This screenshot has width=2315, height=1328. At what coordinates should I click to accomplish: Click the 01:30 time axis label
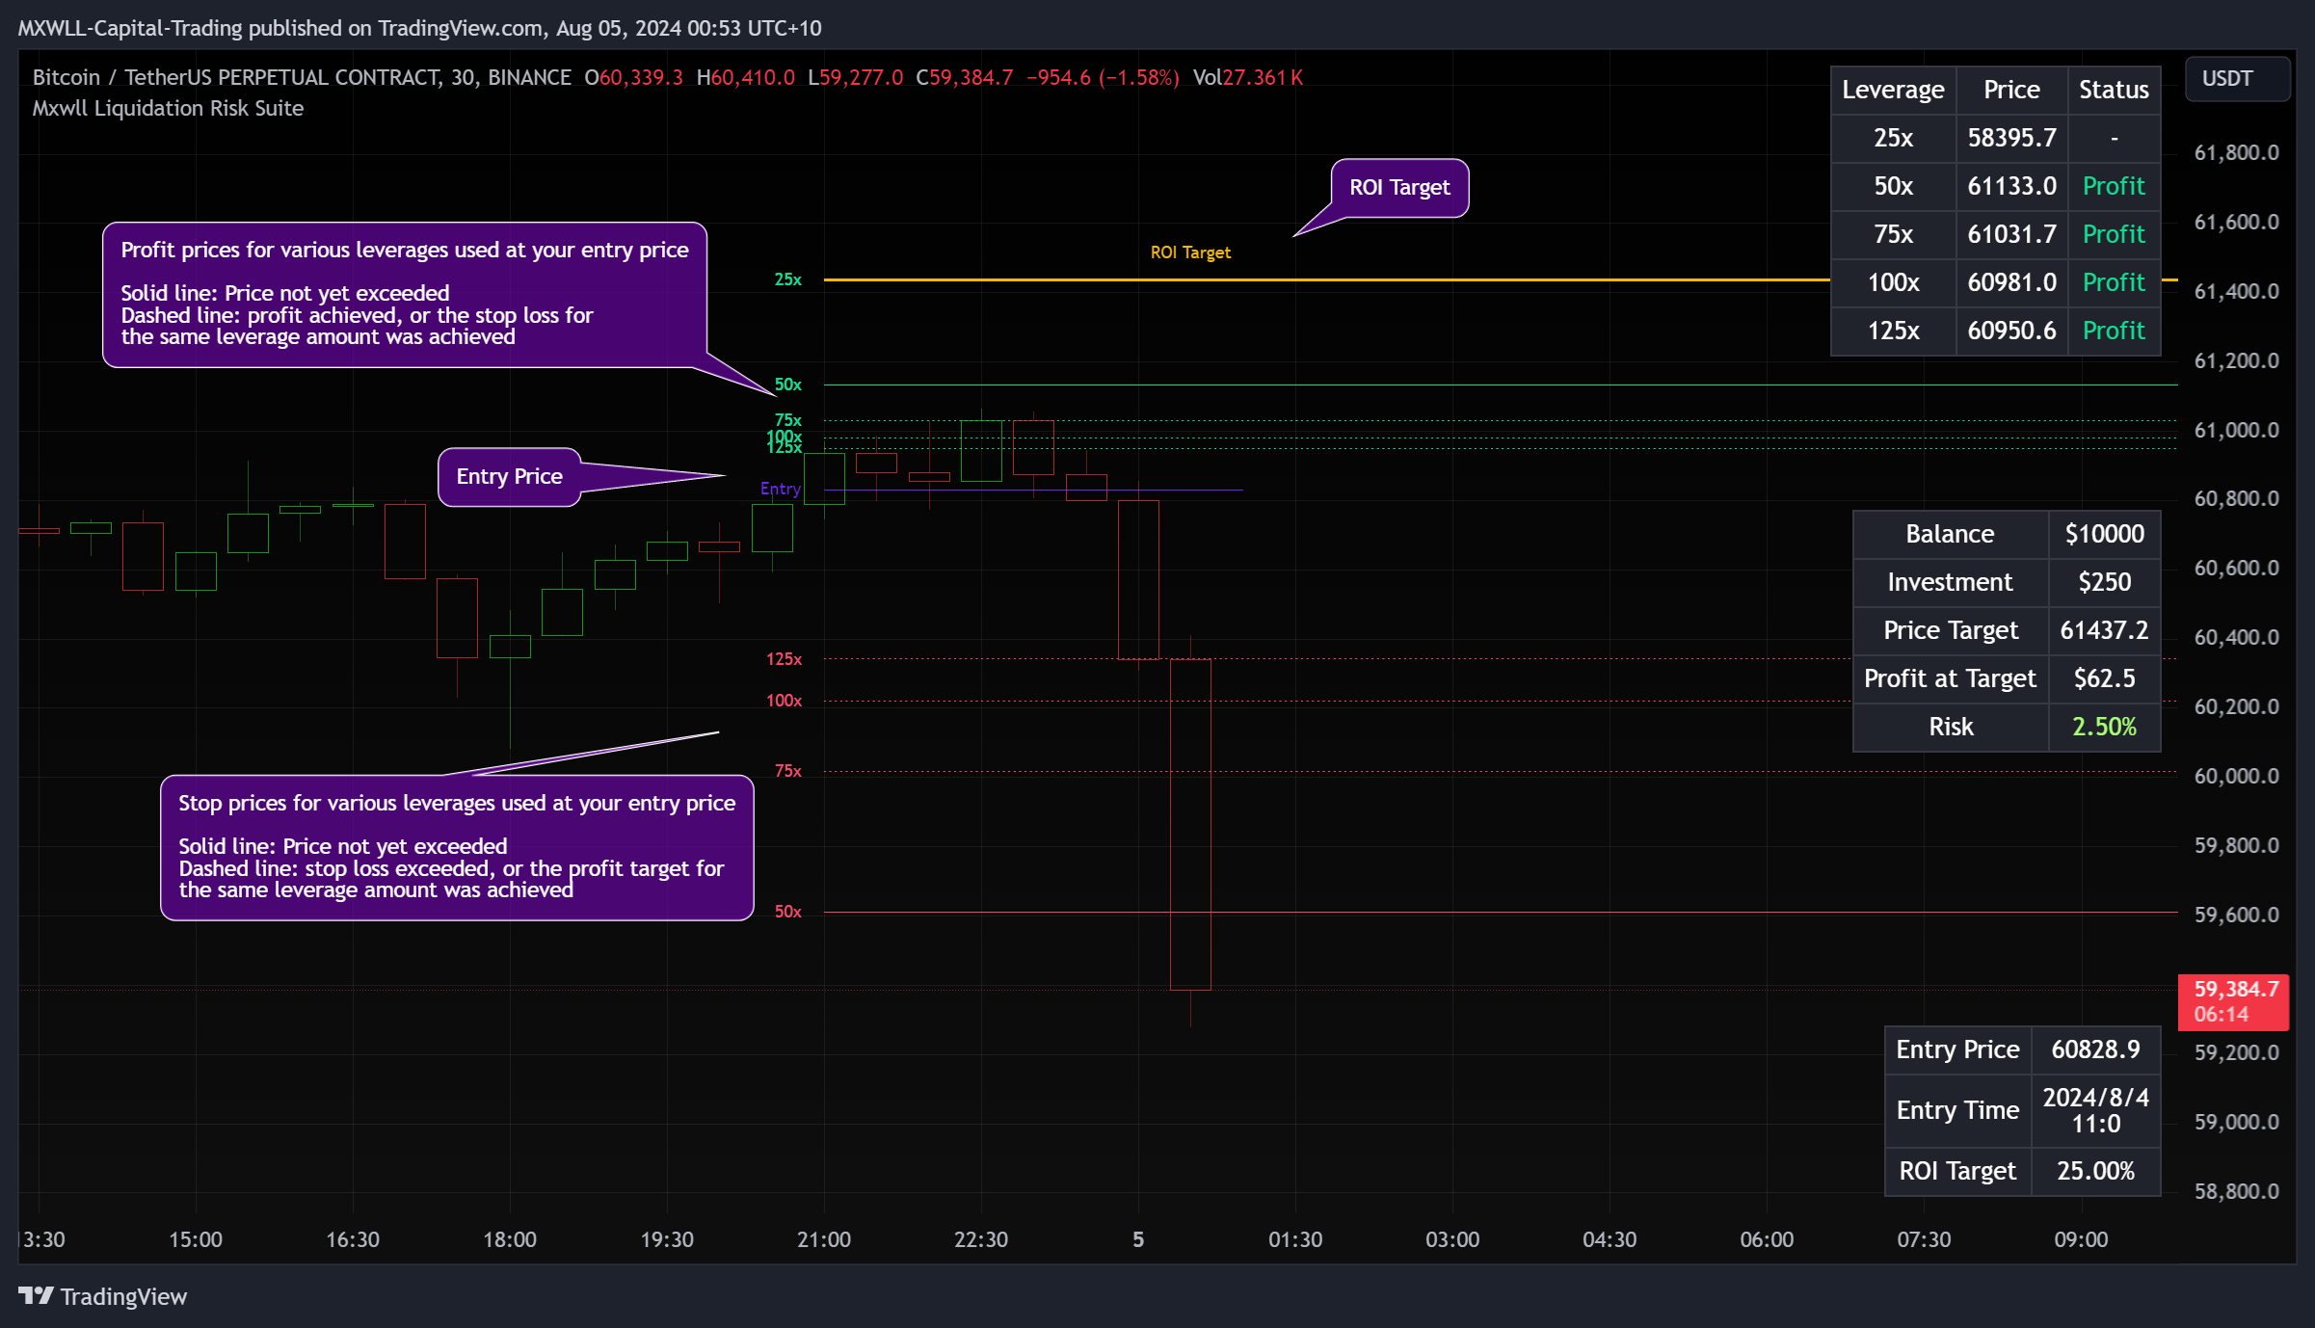pyautogui.click(x=1294, y=1239)
